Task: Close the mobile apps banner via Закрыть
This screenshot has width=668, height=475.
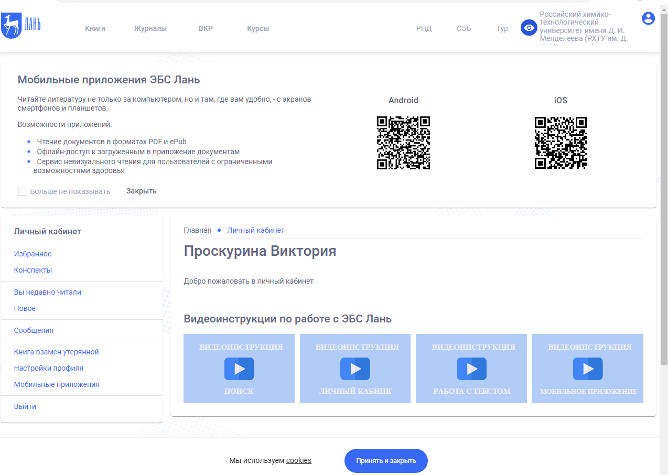Action: click(141, 191)
